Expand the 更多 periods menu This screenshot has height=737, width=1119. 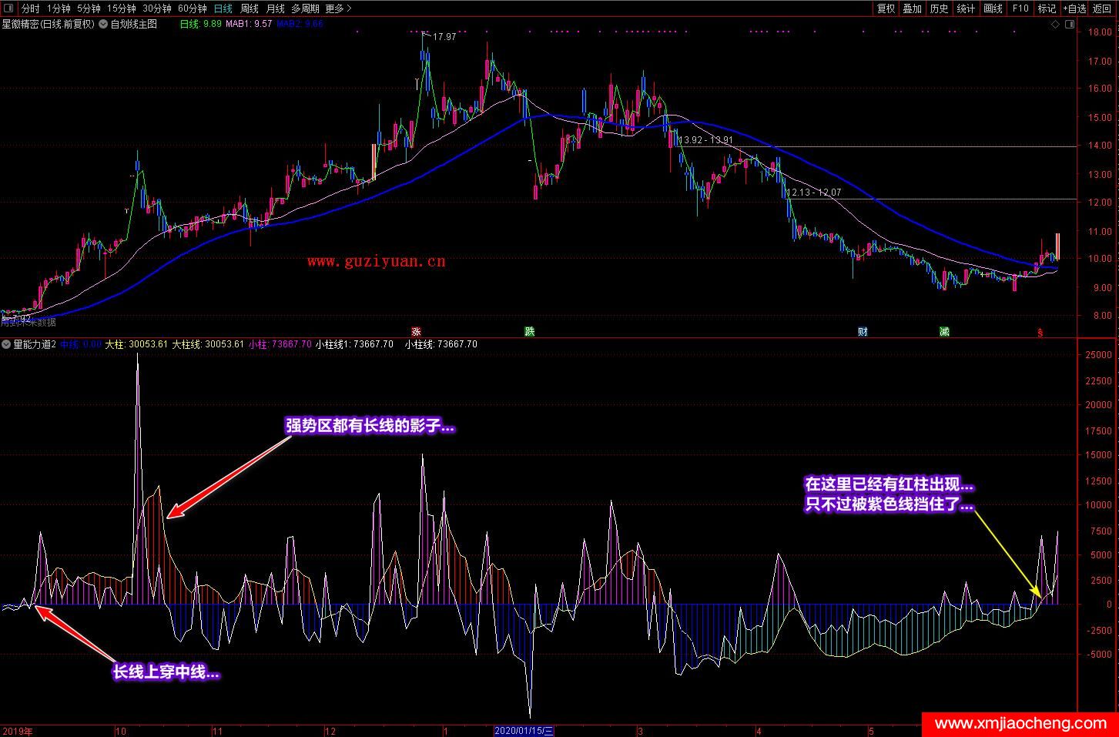click(x=338, y=8)
